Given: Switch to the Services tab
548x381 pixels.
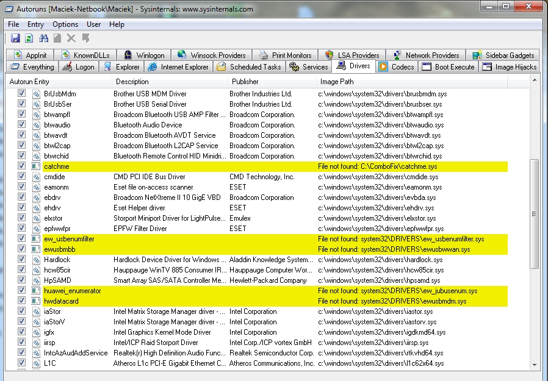Looking at the screenshot, I should pos(309,66).
